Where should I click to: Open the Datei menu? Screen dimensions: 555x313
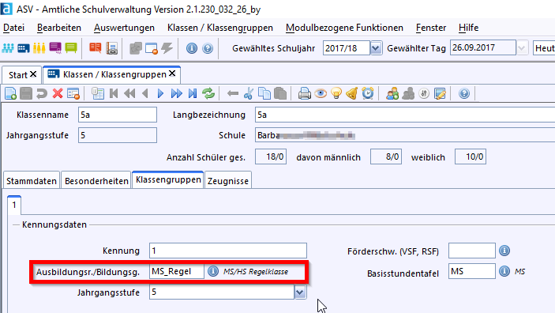point(13,28)
